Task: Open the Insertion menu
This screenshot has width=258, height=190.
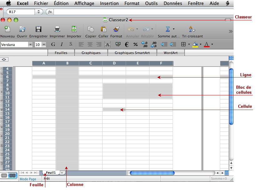Action: (109, 3)
